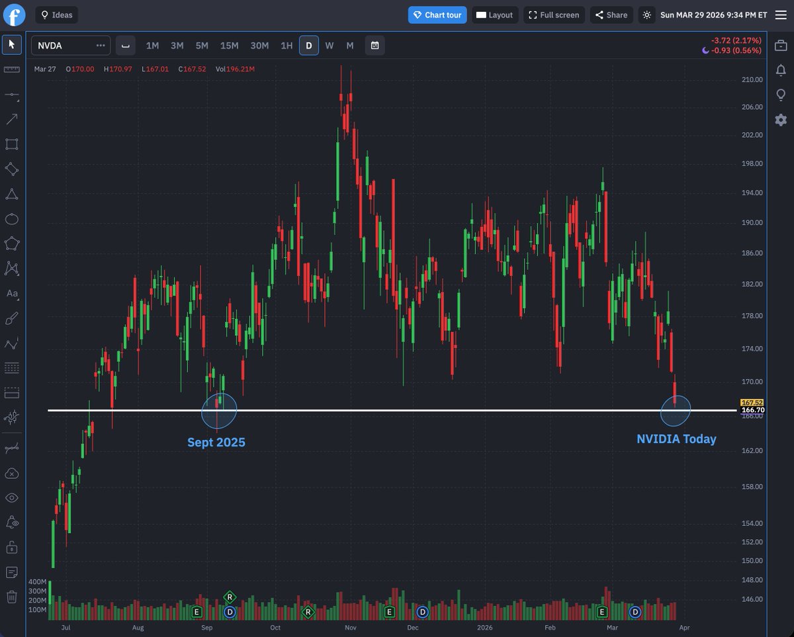
Task: Open the Ideas button
Action: [57, 15]
